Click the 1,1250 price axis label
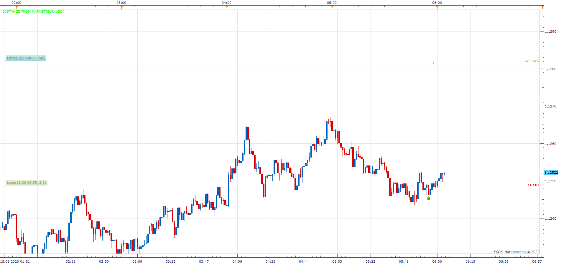This screenshot has height=265, width=561. pos(551,181)
